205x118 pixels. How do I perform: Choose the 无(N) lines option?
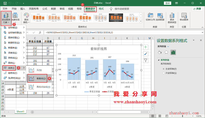point(39,70)
